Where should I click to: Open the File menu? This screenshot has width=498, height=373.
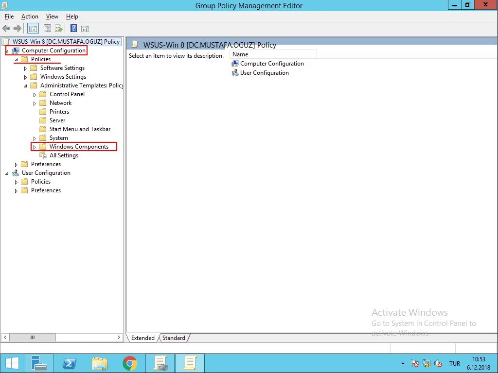[x=9, y=17]
